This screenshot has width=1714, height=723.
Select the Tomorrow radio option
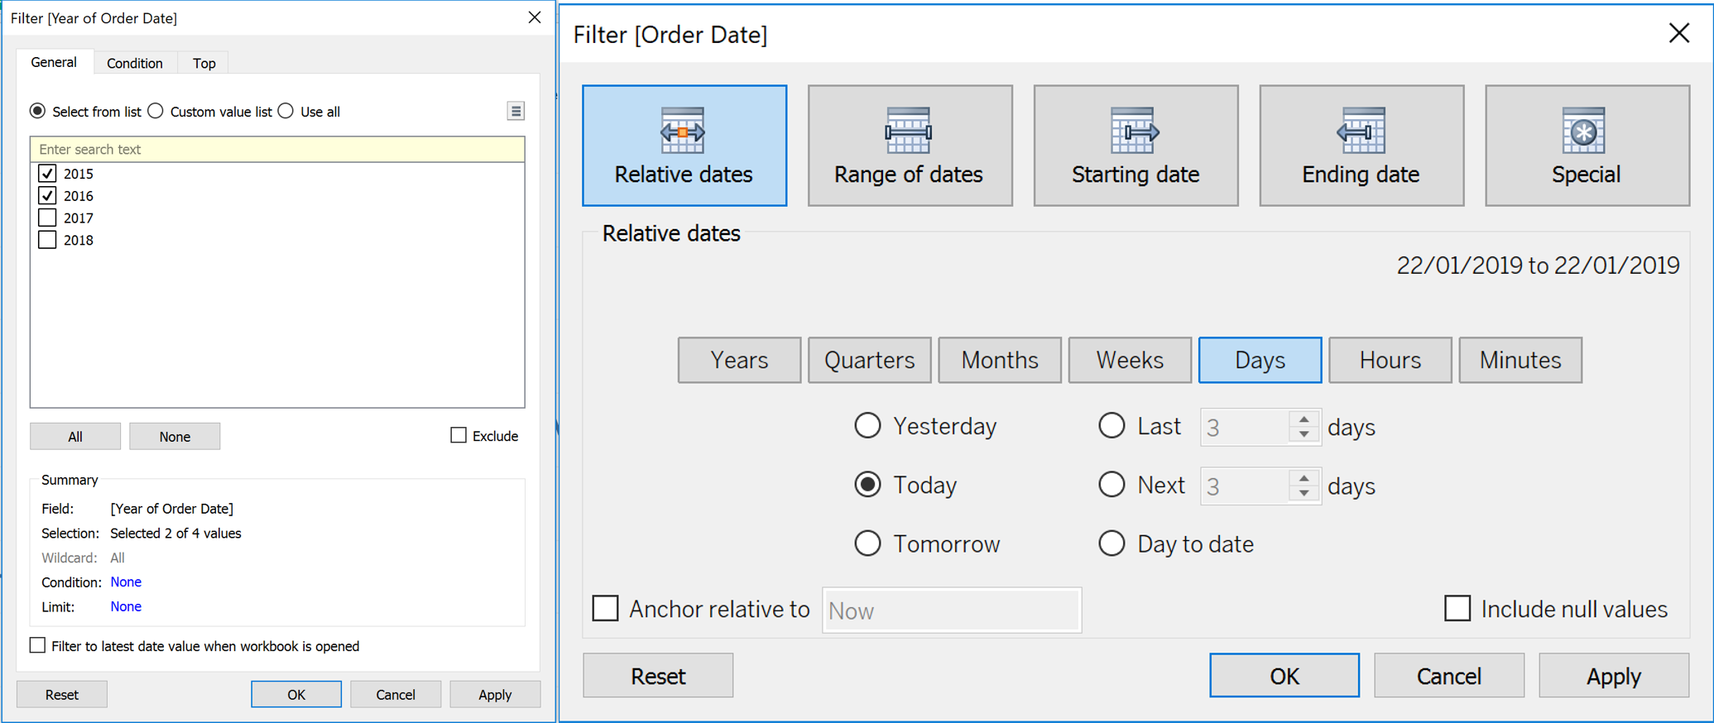click(x=867, y=543)
